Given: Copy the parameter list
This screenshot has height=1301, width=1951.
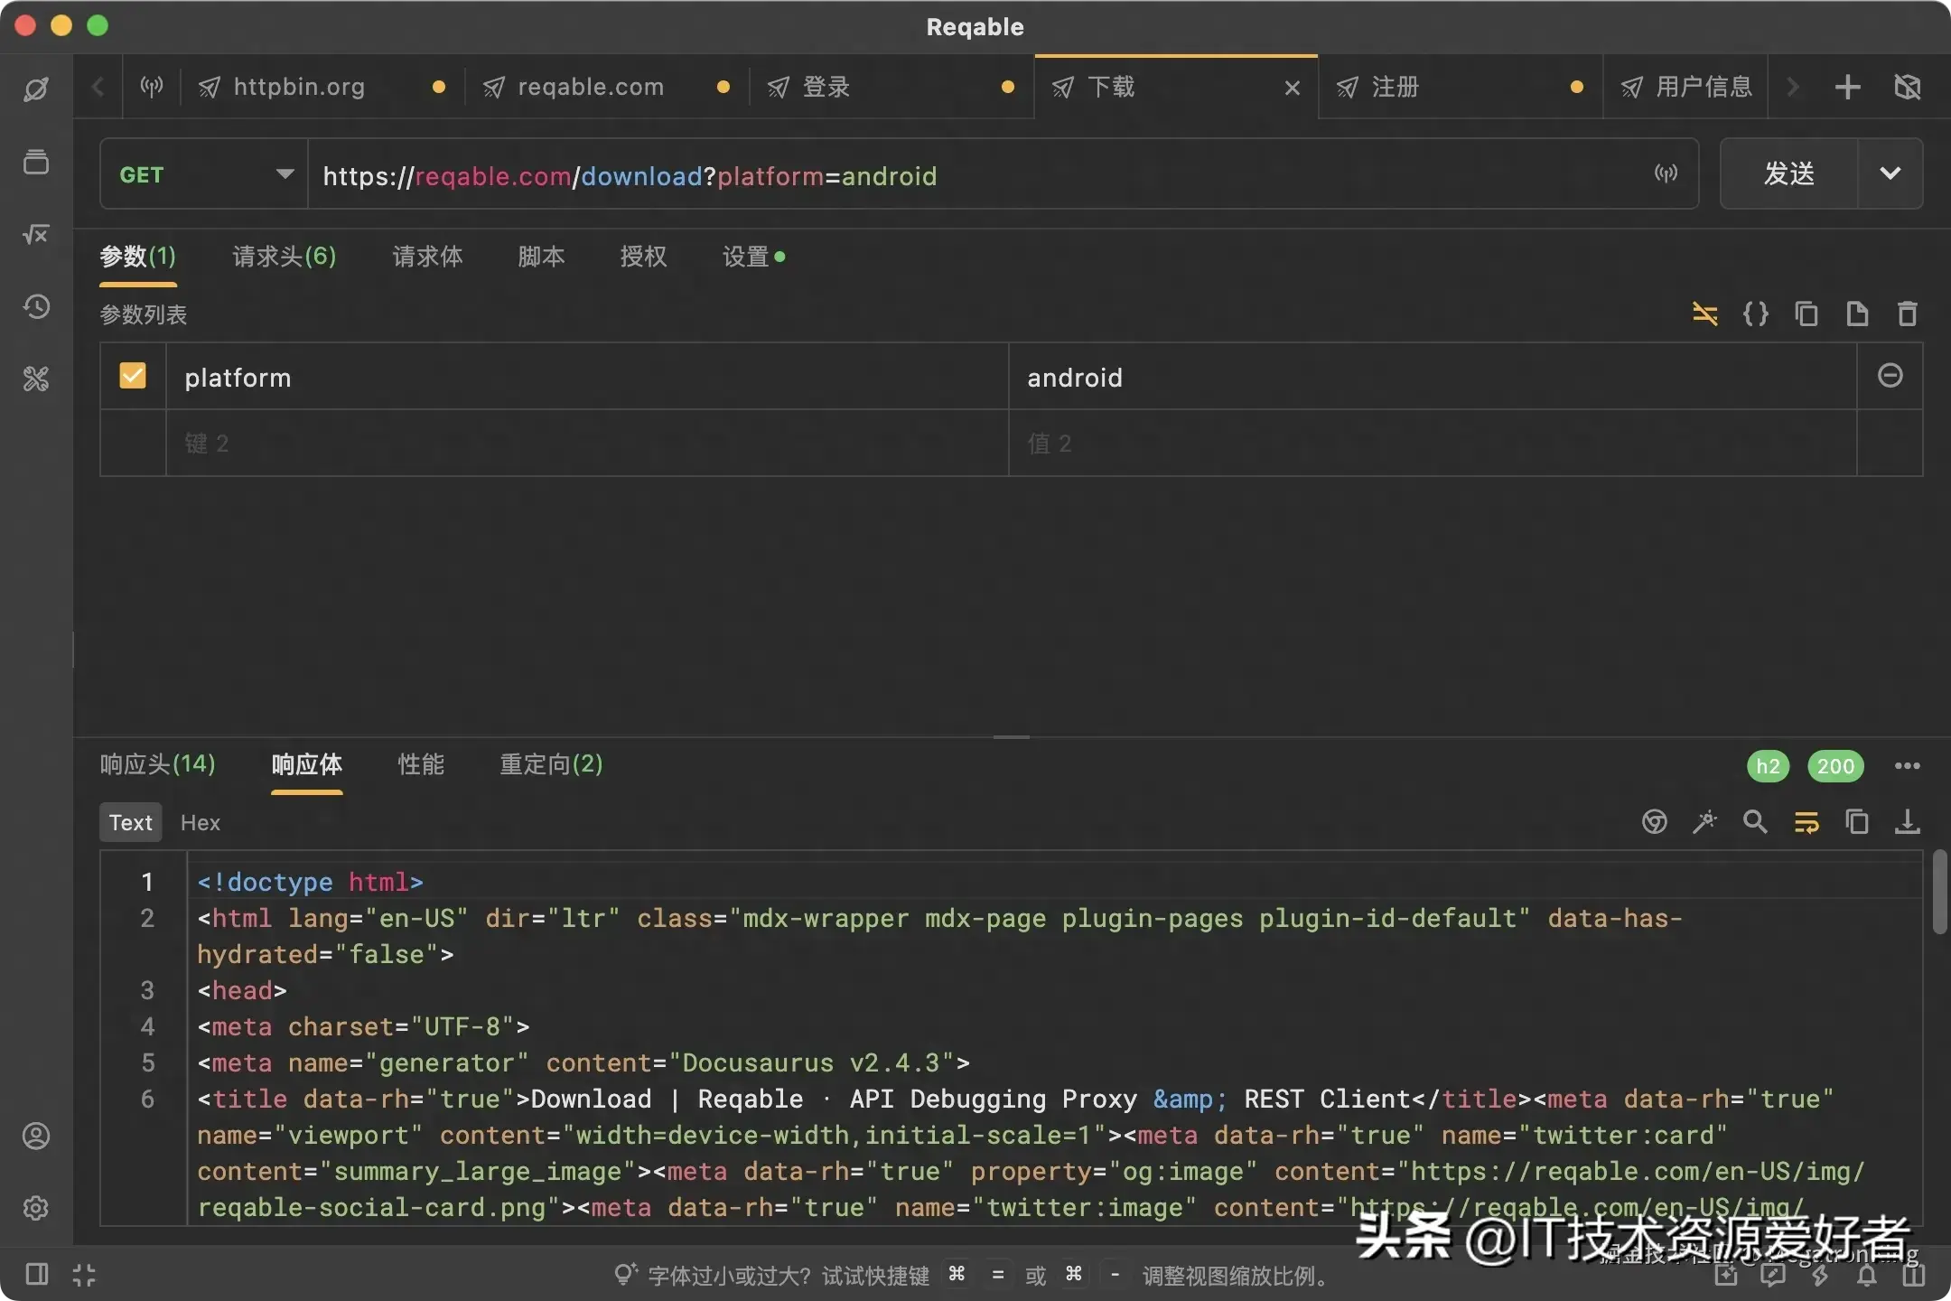Looking at the screenshot, I should [x=1806, y=314].
